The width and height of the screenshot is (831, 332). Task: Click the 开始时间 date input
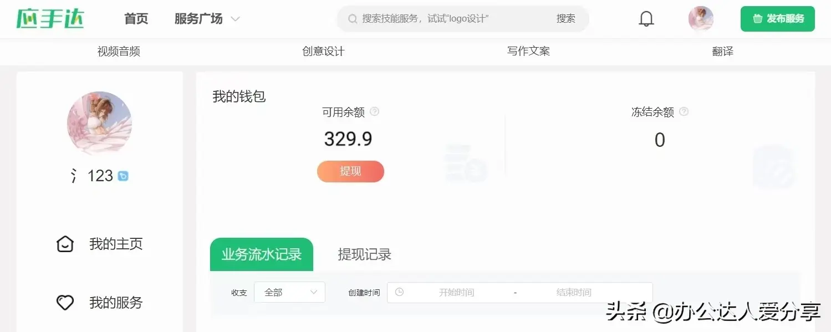[x=456, y=292]
